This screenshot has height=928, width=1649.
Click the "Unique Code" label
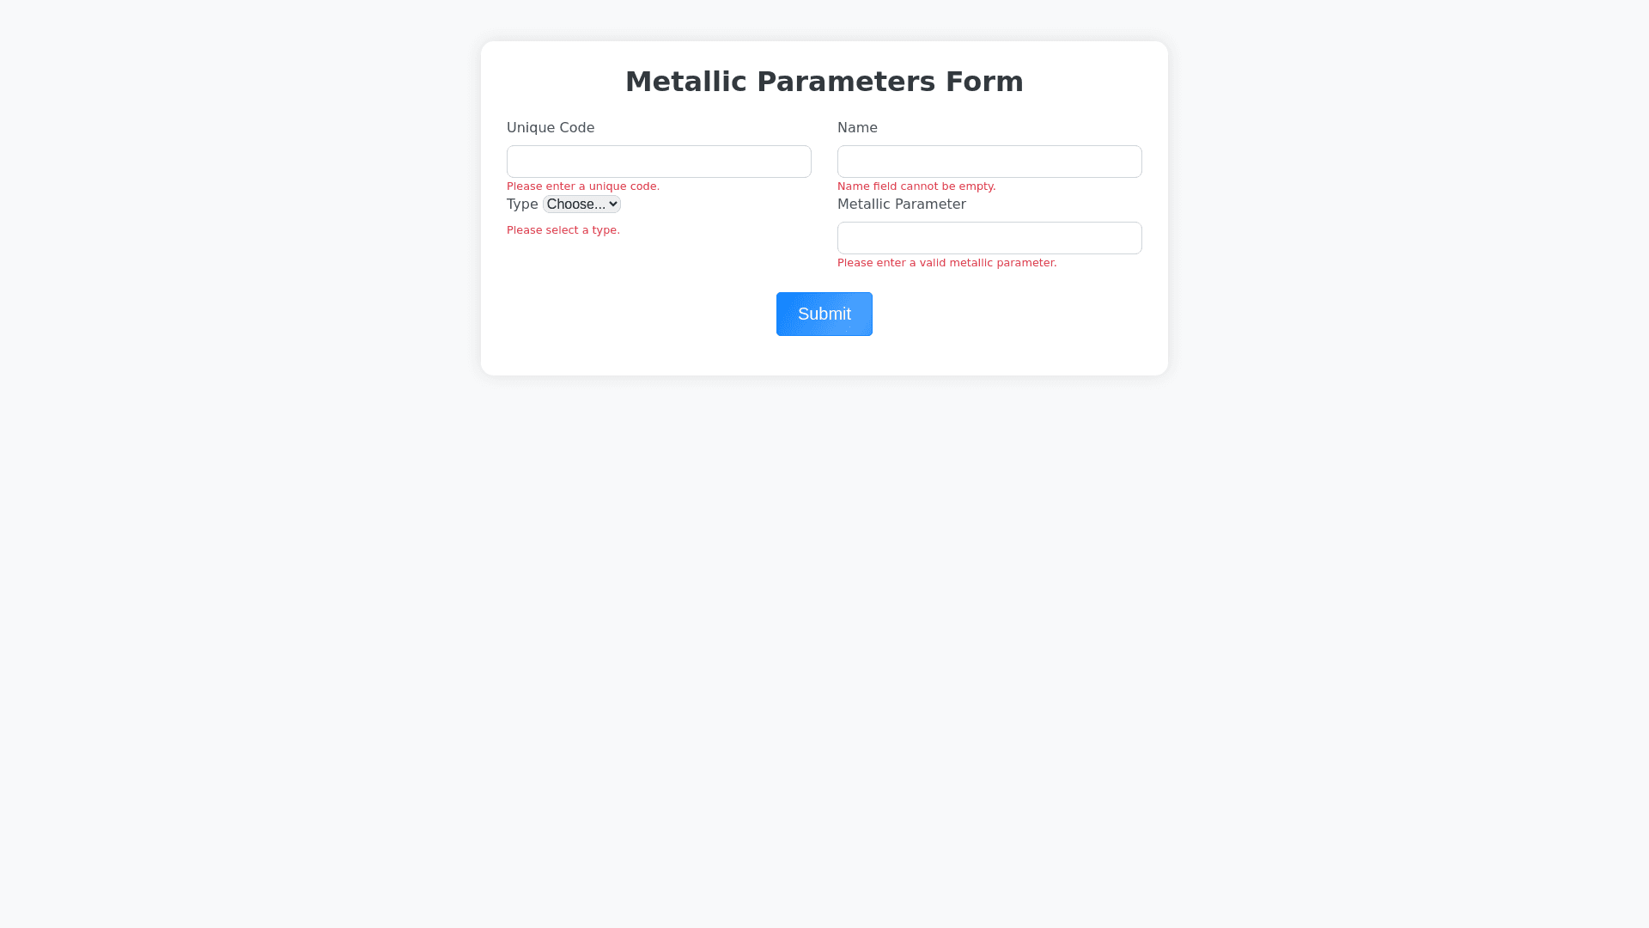pyautogui.click(x=551, y=128)
